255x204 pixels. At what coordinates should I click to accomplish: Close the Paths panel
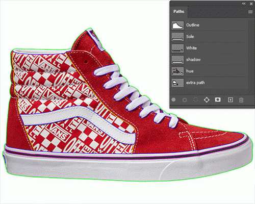(251, 4)
